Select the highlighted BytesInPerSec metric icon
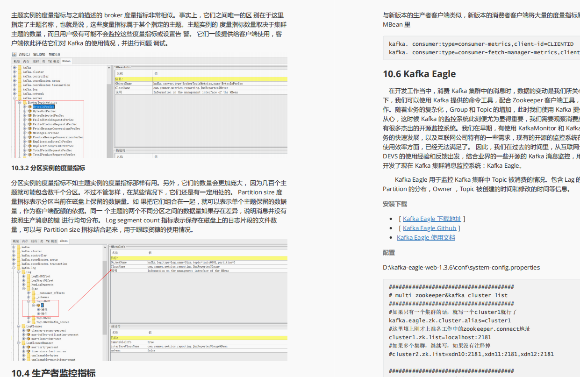 point(30,107)
